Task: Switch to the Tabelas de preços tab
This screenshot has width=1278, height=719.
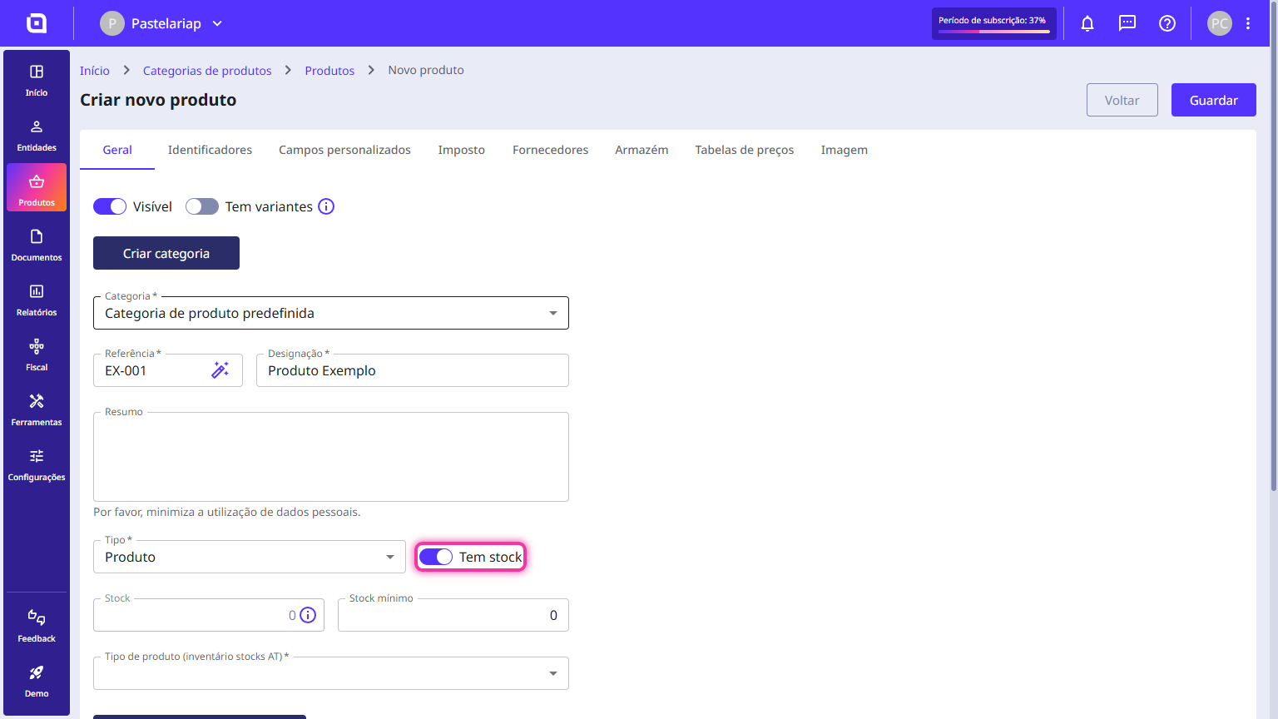Action: click(x=745, y=150)
